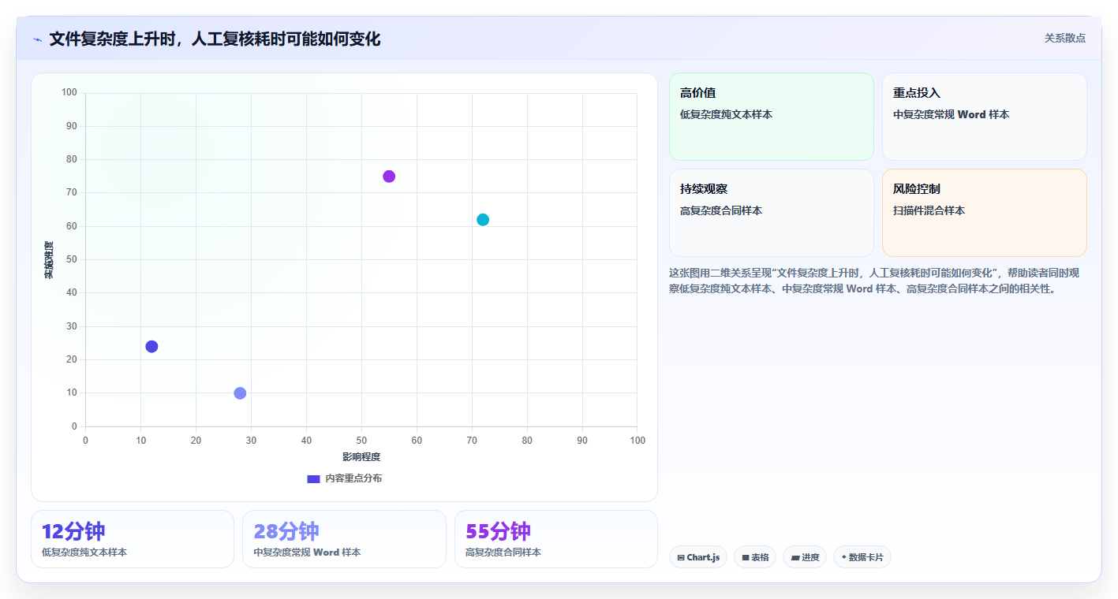
Task: Select the 12分钟 stat value
Action: (73, 531)
